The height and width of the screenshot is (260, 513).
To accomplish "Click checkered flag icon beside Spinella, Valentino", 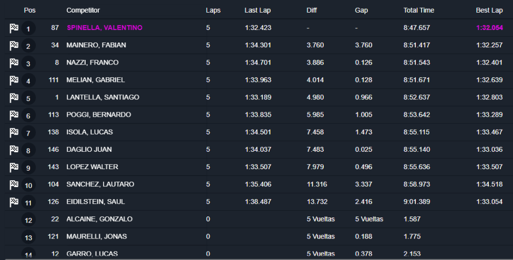I will click(14, 28).
